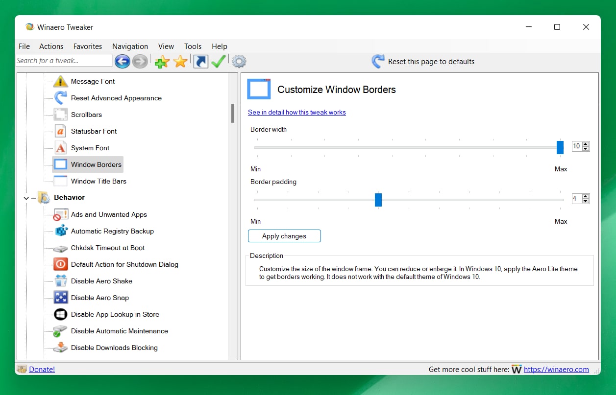Click the Disable Aero Snap icon
Image resolution: width=616 pixels, height=395 pixels.
pos(60,298)
